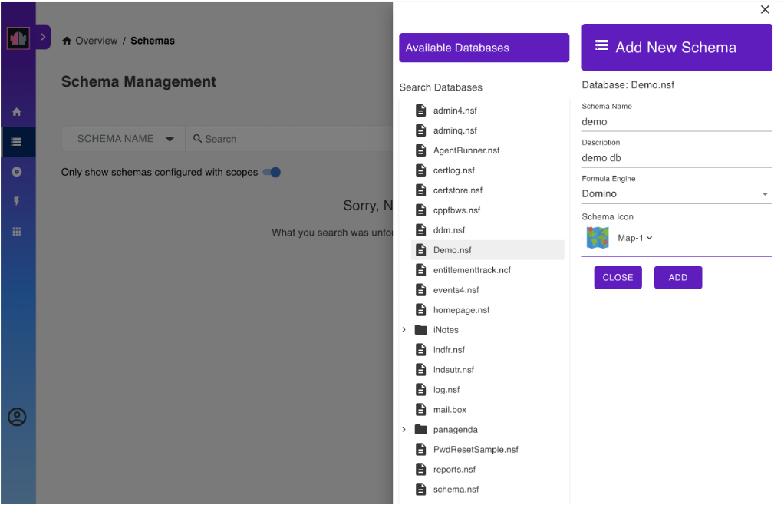
Task: Click the ADD button
Action: coord(678,278)
